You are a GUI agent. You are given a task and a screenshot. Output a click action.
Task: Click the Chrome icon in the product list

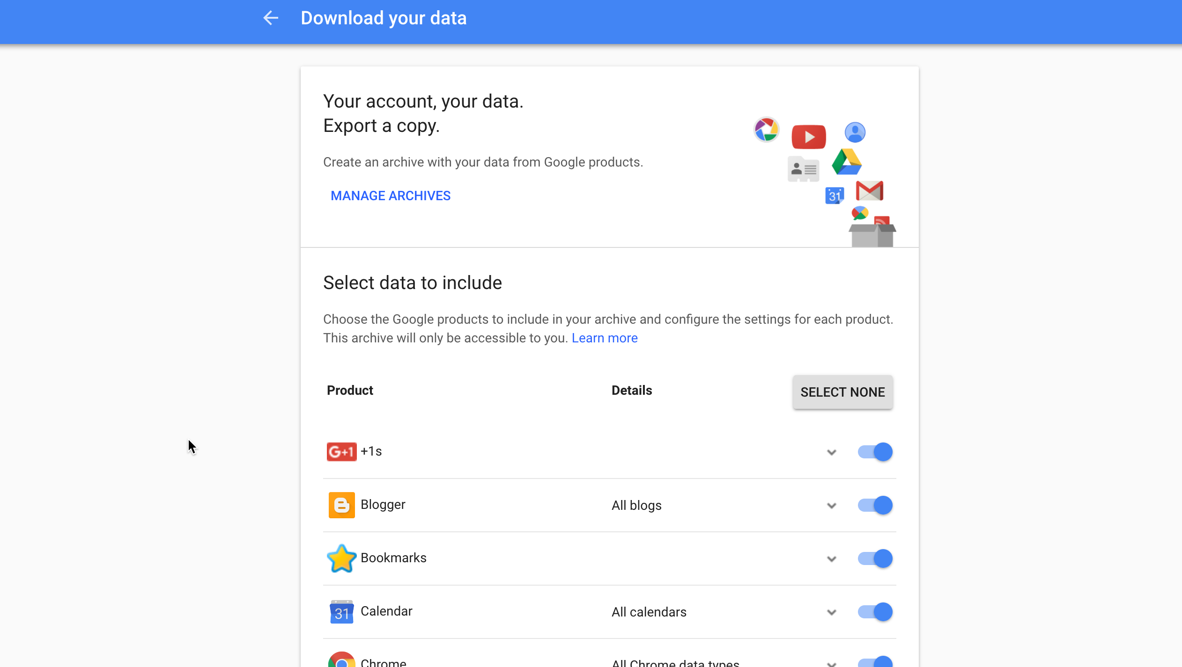tap(341, 660)
